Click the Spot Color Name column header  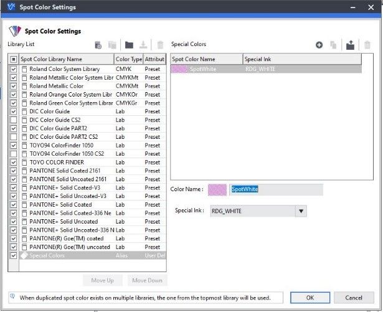207,59
